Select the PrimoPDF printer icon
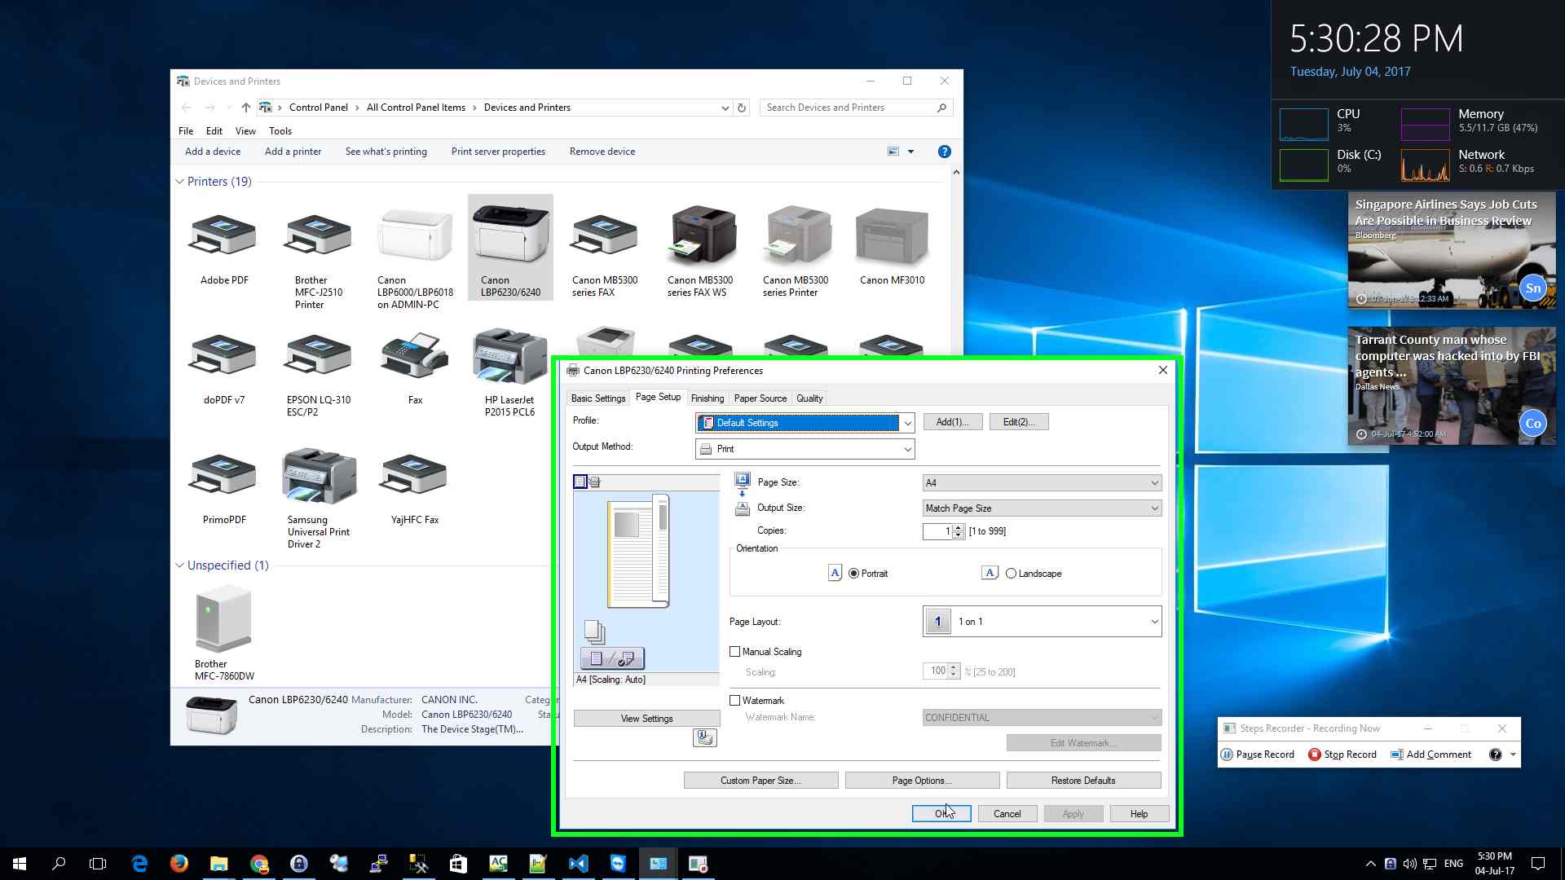This screenshot has height=880, width=1565. pos(223,476)
